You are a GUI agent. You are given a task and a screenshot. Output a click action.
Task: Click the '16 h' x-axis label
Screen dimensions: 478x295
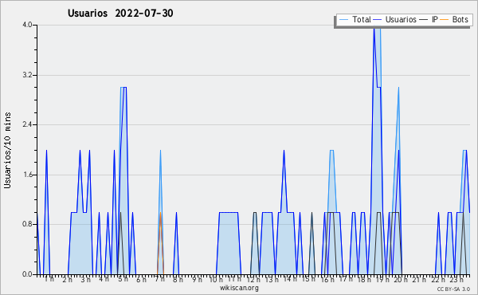[327, 279]
